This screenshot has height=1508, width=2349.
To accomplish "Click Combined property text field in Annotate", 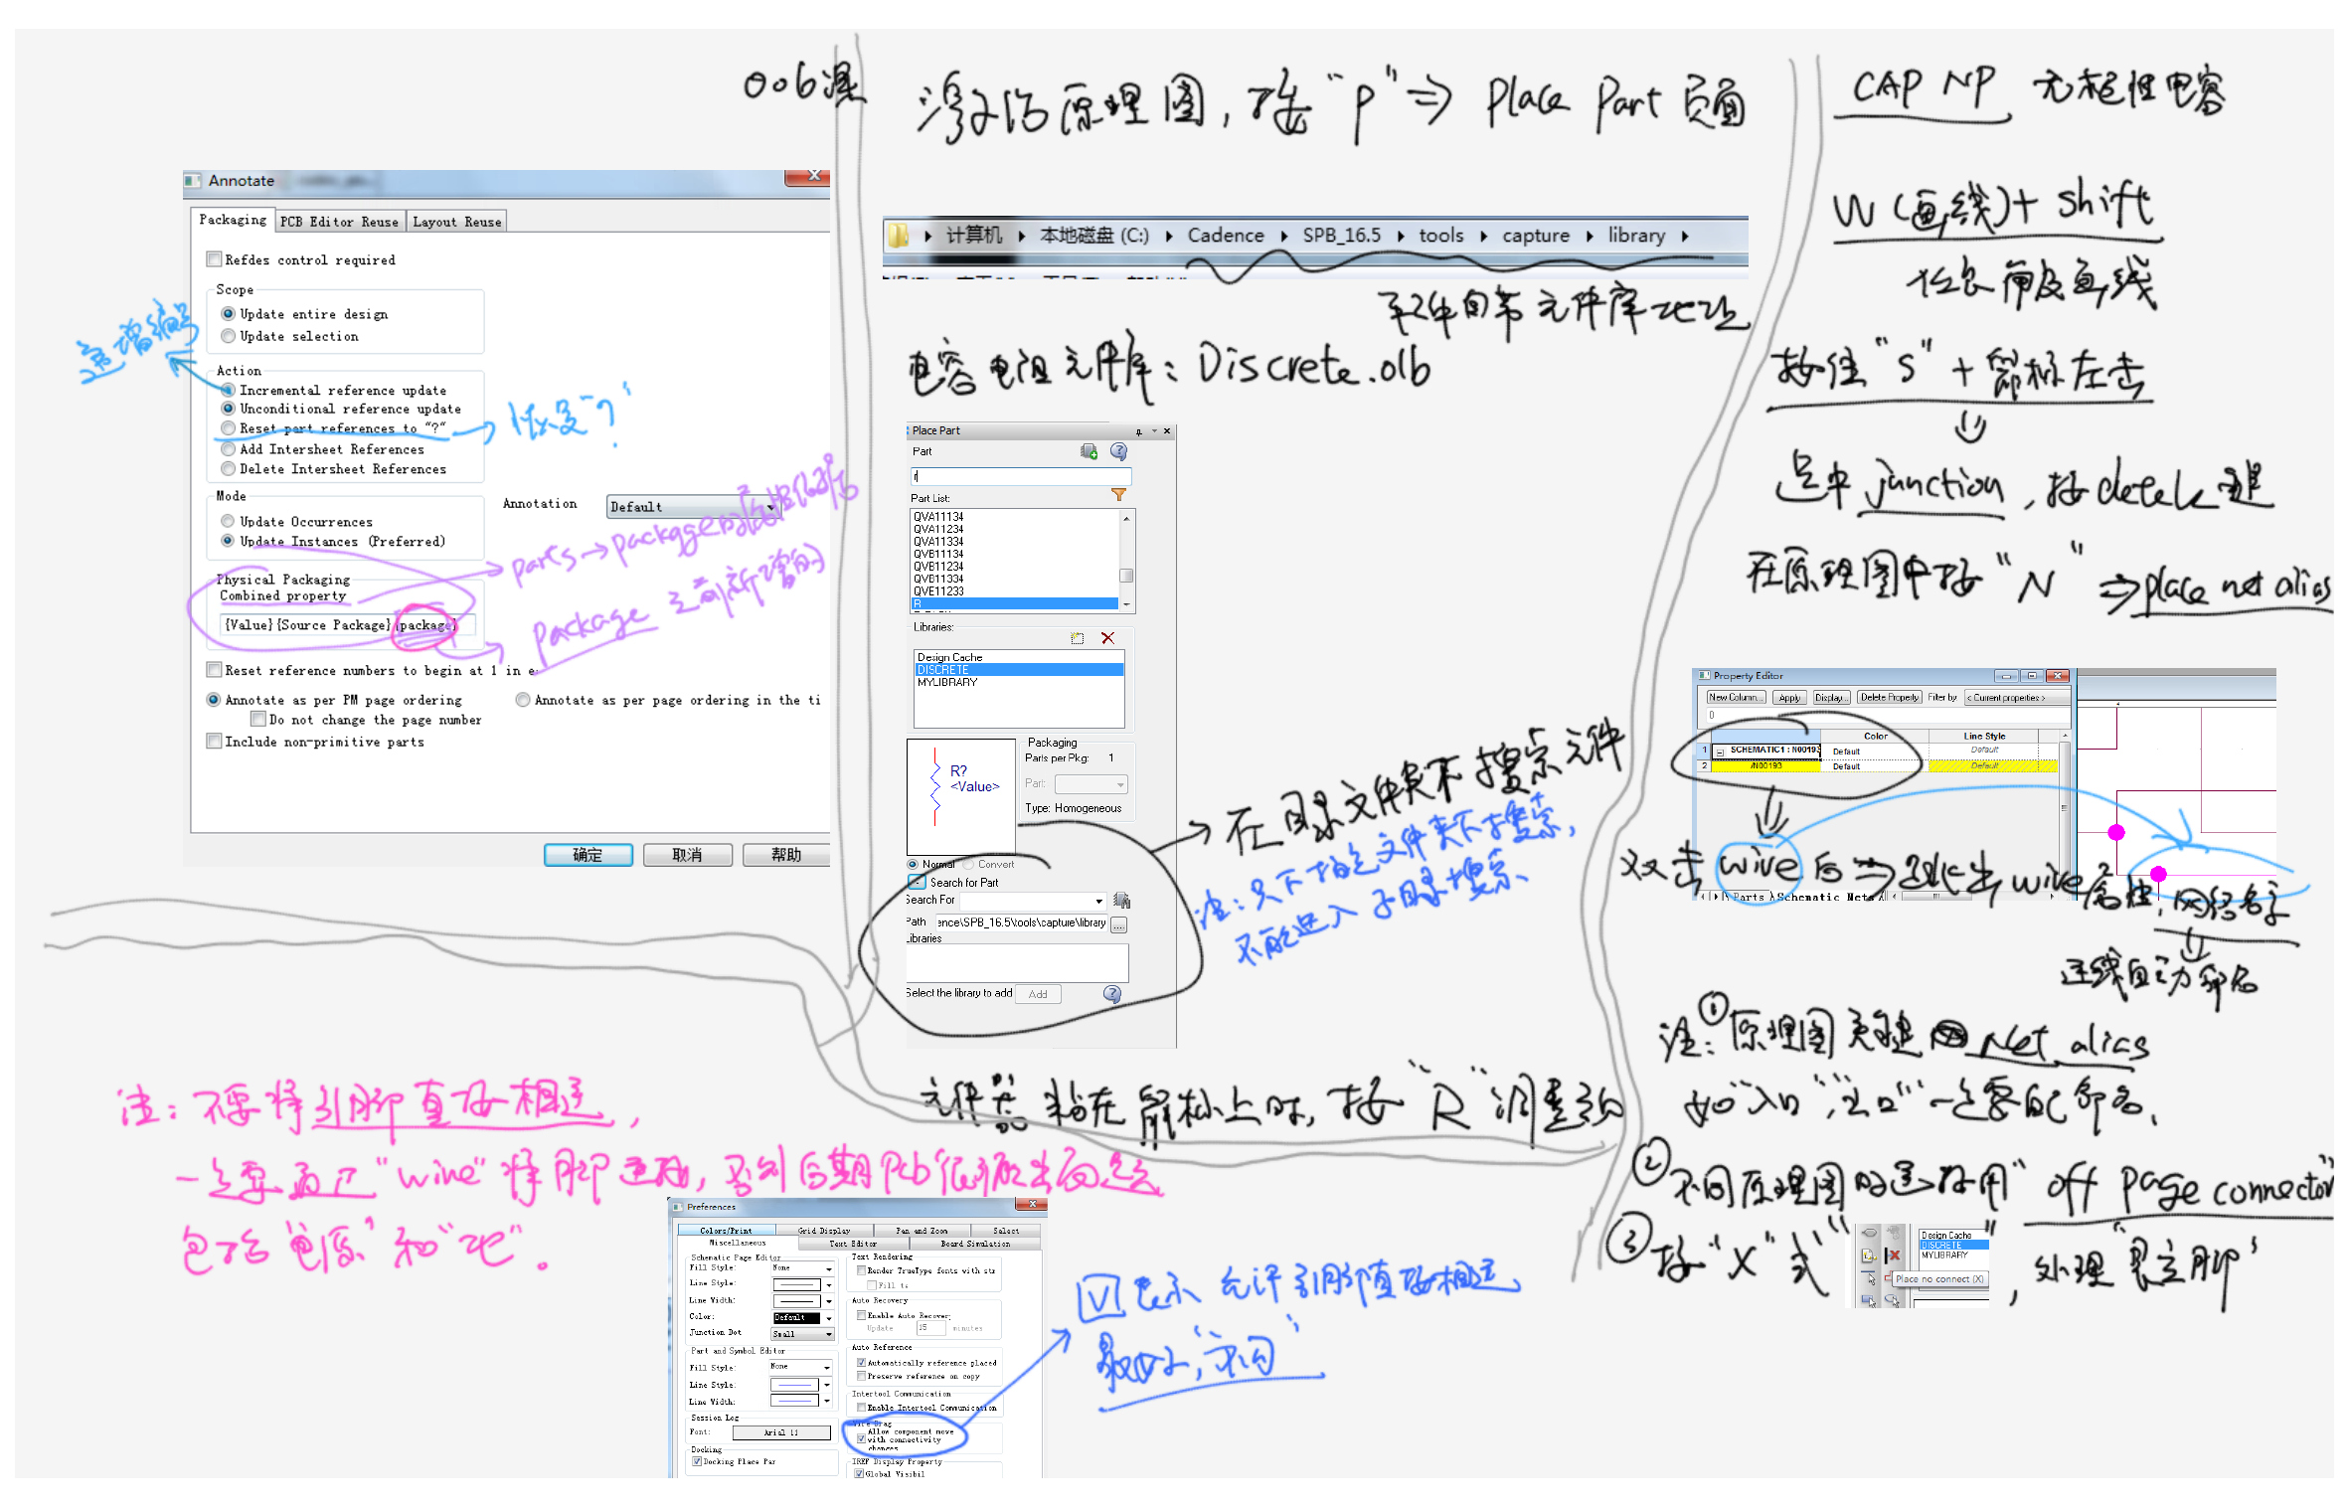I will pos(347,625).
